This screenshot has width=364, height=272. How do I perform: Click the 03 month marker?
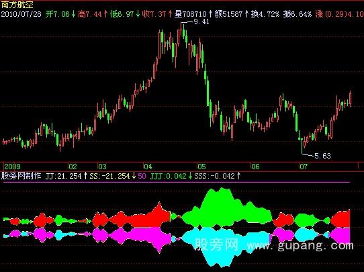click(102, 167)
